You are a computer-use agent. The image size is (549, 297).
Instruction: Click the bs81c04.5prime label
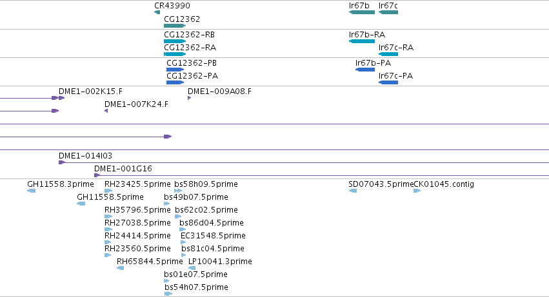tap(212, 249)
